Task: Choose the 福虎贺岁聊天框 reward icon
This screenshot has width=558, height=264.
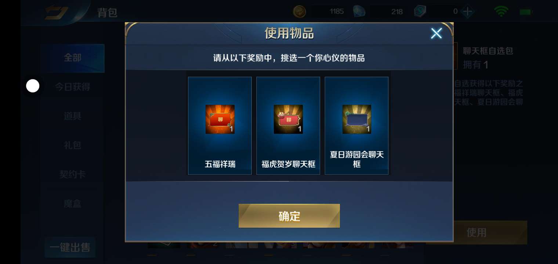Action: 288,119
